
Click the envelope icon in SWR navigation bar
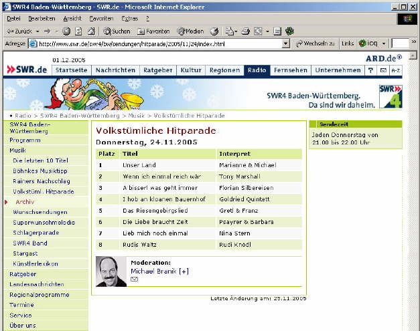click(x=383, y=70)
